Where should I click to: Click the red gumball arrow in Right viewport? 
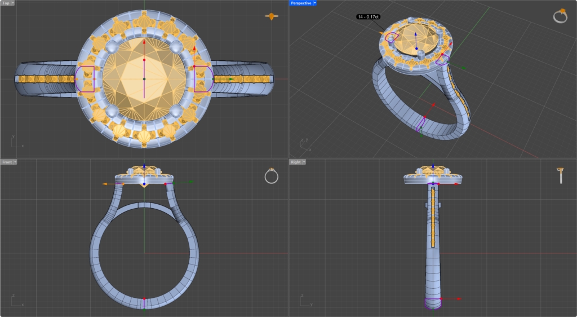click(x=459, y=299)
